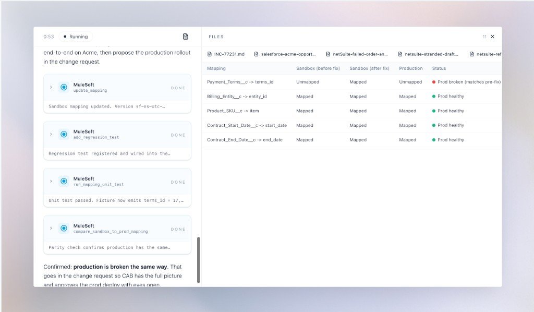
Task: Click the file icon on salesforce-acme-opport tab
Action: point(257,54)
